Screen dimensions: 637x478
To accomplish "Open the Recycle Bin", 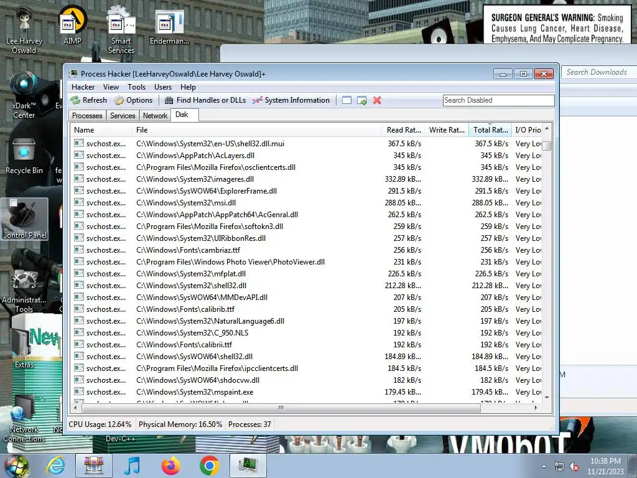I will 24,156.
